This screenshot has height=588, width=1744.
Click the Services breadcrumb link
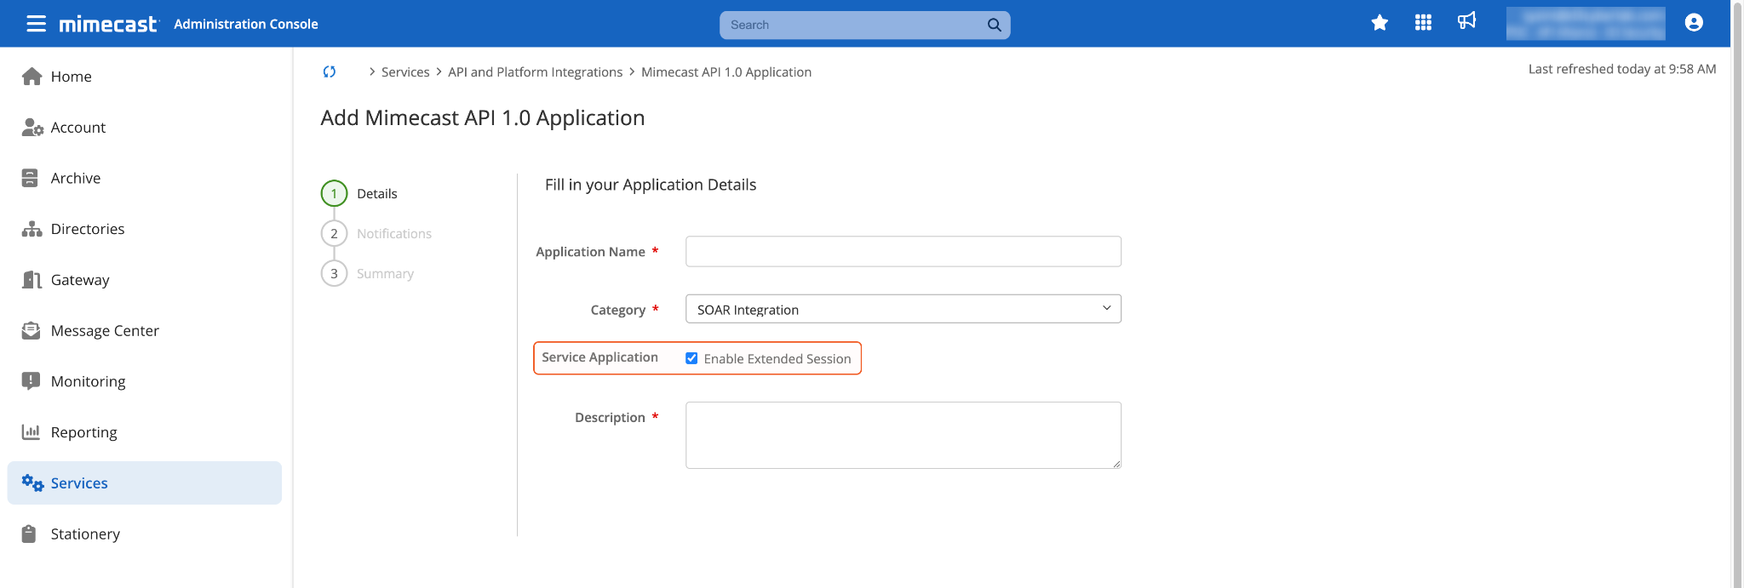pos(405,72)
